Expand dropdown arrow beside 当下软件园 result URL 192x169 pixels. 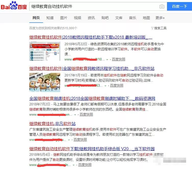tap(74, 165)
